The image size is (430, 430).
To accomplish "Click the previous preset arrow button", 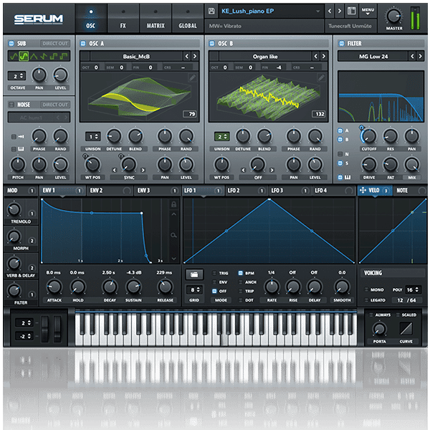I will click(x=330, y=11).
